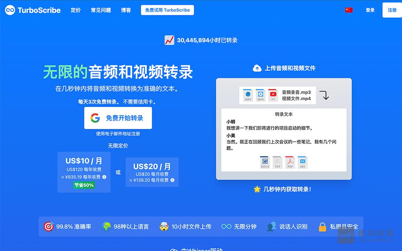Select the YouTube icon next to MP4

click(273, 95)
